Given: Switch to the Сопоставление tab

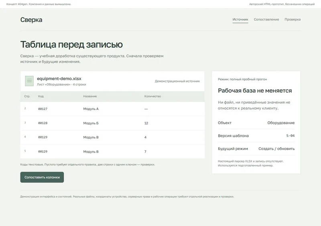Looking at the screenshot, I should coord(266,20).
